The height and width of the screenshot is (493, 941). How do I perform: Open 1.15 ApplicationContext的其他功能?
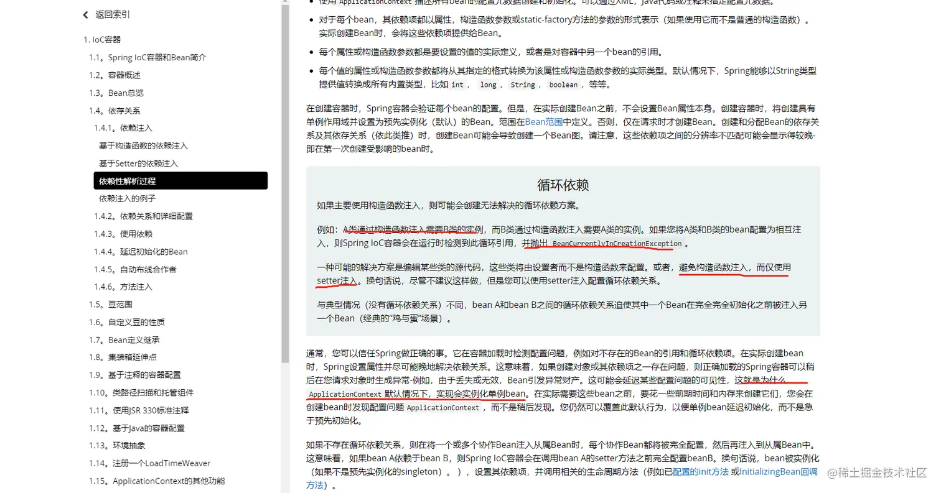[x=156, y=481]
